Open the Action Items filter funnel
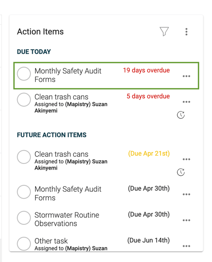Image resolution: width=212 pixels, height=262 pixels. (164, 31)
